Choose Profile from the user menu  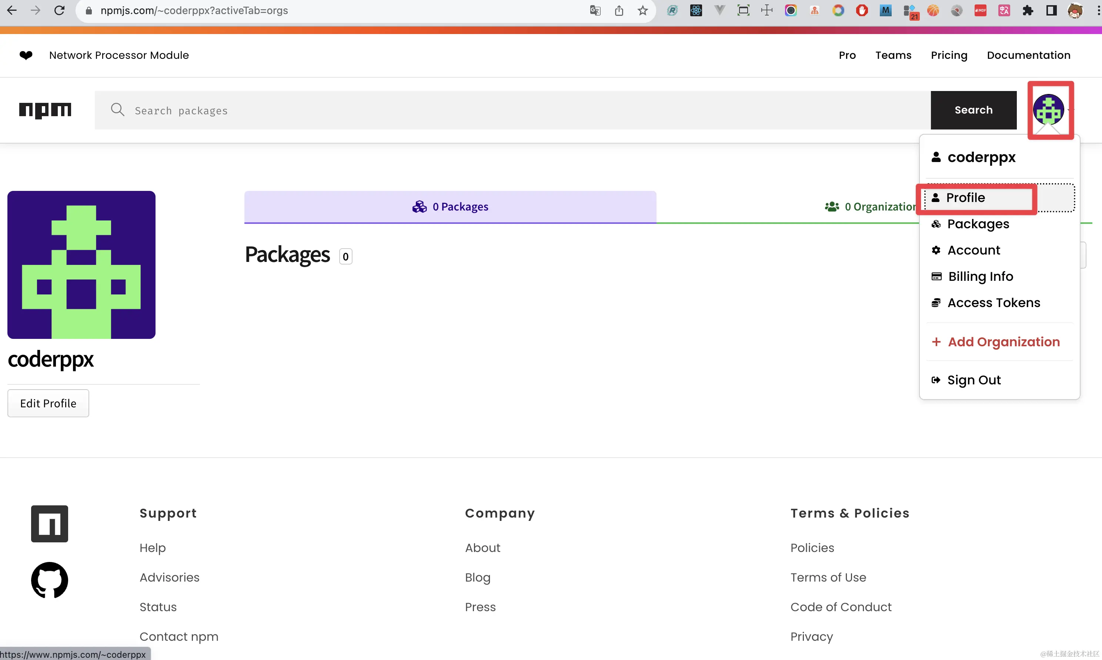(x=1000, y=198)
